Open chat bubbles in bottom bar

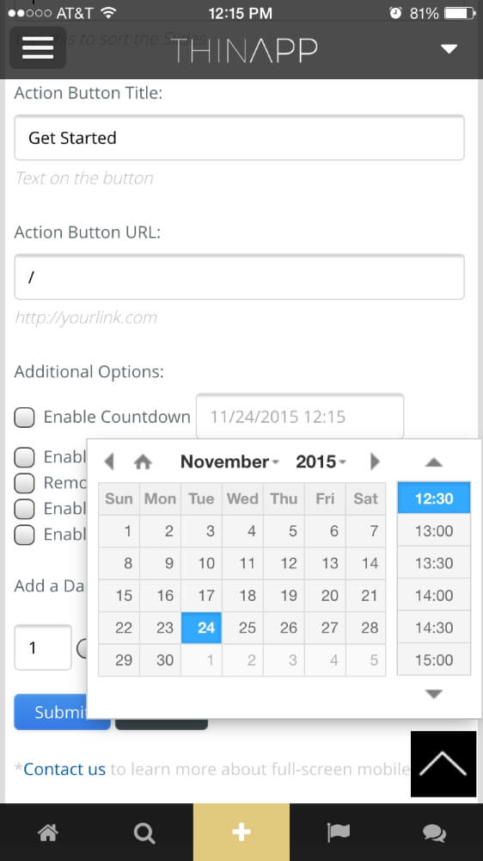tap(434, 833)
